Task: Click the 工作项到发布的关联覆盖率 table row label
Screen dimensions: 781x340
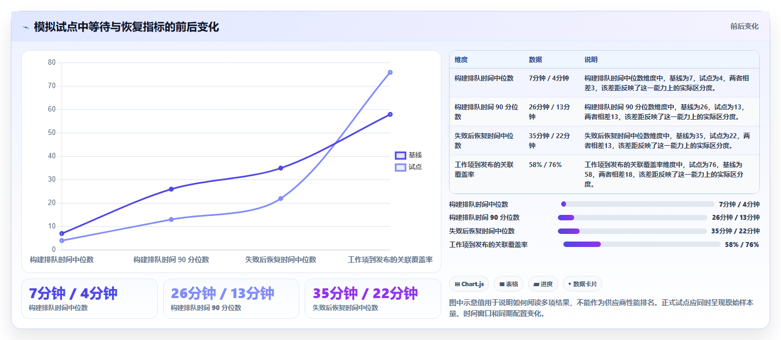Action: 484,170
